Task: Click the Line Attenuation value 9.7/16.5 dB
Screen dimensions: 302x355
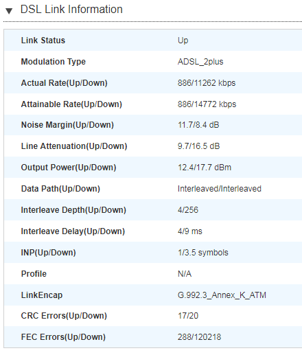Action: tap(198, 146)
